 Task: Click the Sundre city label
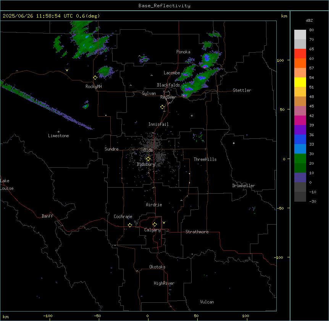click(x=111, y=149)
